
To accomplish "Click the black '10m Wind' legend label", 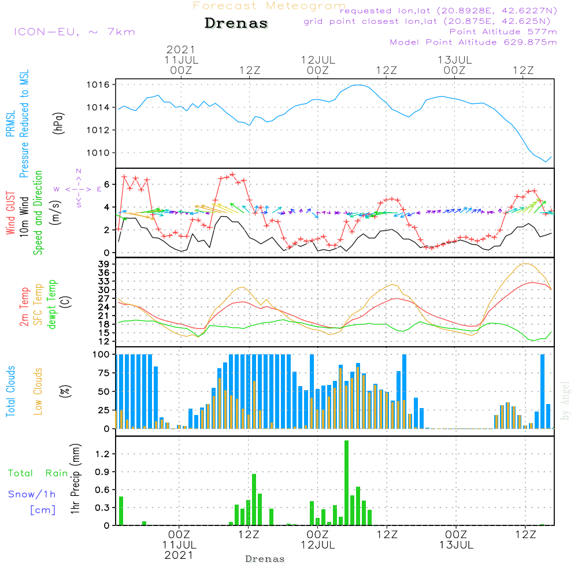I will pos(24,217).
